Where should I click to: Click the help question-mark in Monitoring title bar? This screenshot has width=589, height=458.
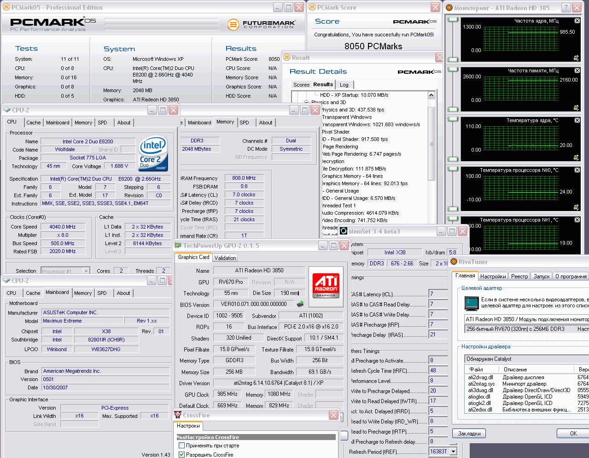(x=566, y=7)
